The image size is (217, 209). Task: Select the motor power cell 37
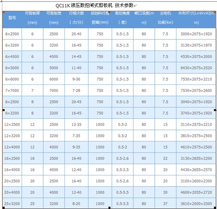(x=165, y=204)
